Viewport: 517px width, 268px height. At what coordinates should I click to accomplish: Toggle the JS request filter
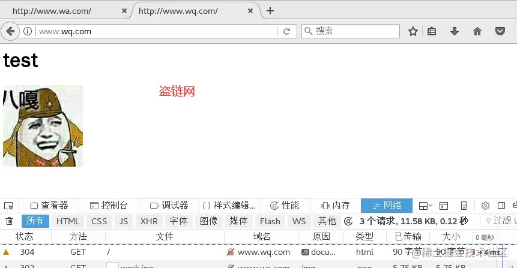pos(124,221)
